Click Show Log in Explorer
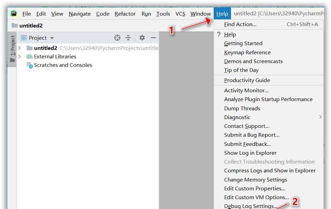 coord(250,153)
